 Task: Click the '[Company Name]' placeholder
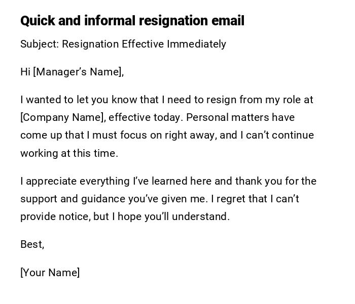63,117
